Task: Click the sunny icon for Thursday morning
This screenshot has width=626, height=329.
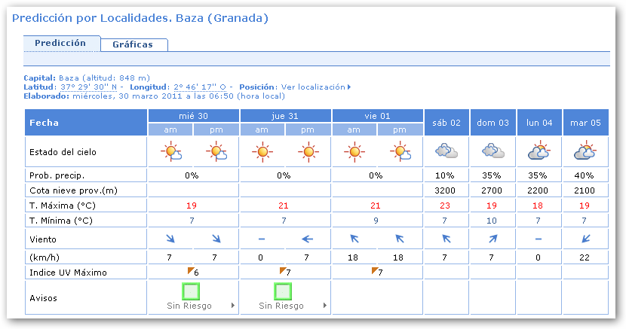Action: pos(262,152)
